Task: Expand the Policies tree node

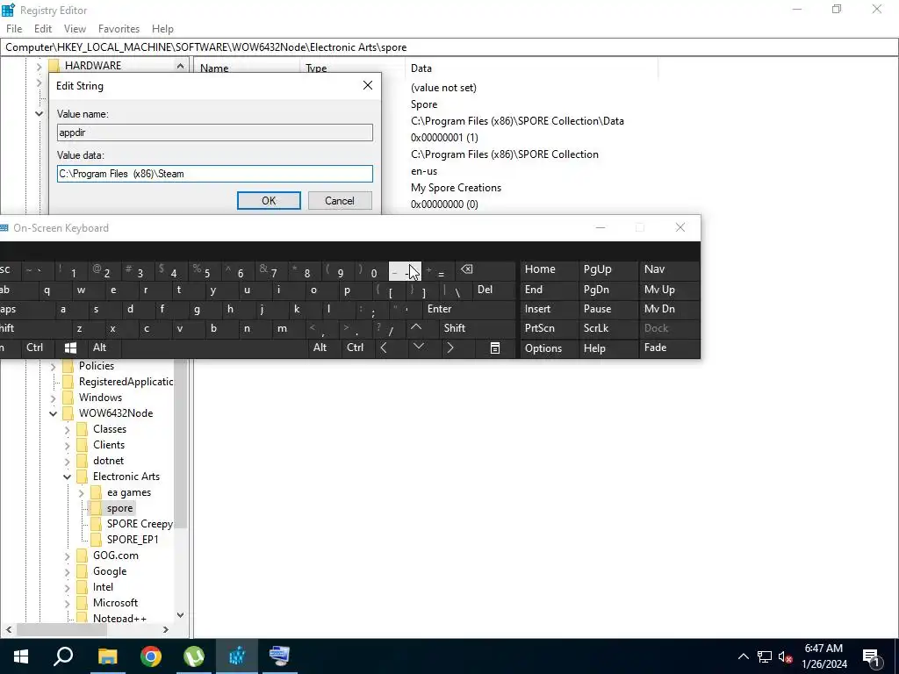Action: pos(53,366)
